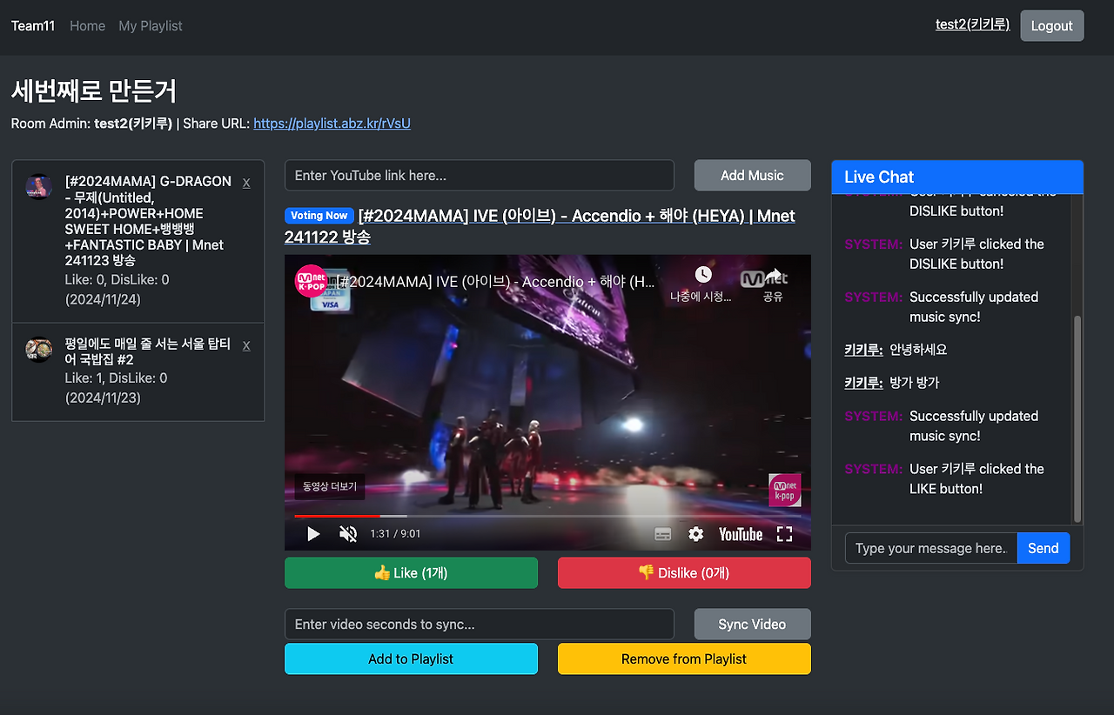Image resolution: width=1114 pixels, height=715 pixels.
Task: Click the Logout button
Action: point(1052,25)
